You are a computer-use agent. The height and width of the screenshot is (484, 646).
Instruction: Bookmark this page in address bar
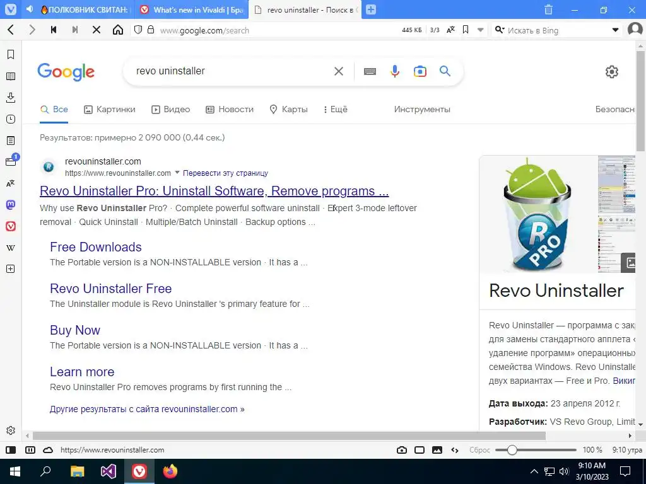[x=466, y=30]
